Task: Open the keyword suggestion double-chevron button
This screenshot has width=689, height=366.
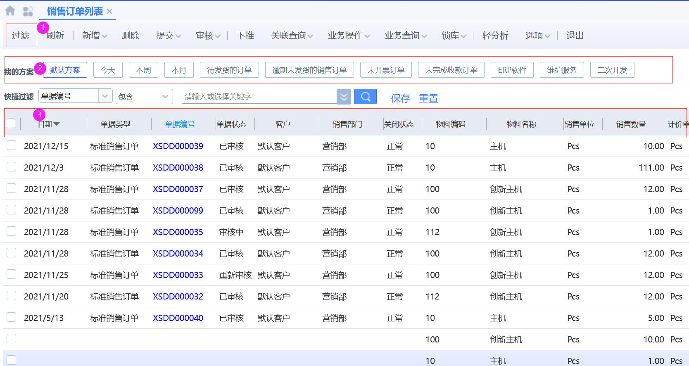Action: [344, 97]
